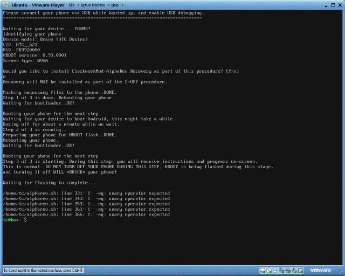The width and height of the screenshot is (345, 276).
Task: Click 'Recovery will NOT be installed' line
Action: (85, 81)
